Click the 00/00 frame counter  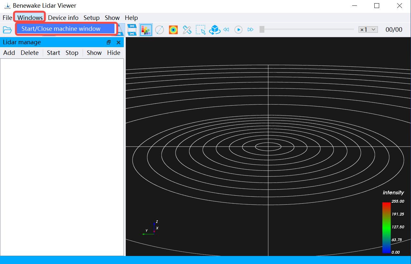click(x=394, y=30)
